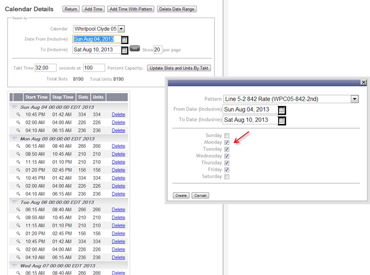The image size is (370, 275).
Task: Click magnifier on Monday 02:00 AM row
Action: [18, 186]
